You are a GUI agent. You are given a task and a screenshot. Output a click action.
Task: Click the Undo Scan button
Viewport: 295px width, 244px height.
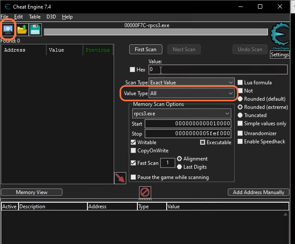click(x=250, y=49)
